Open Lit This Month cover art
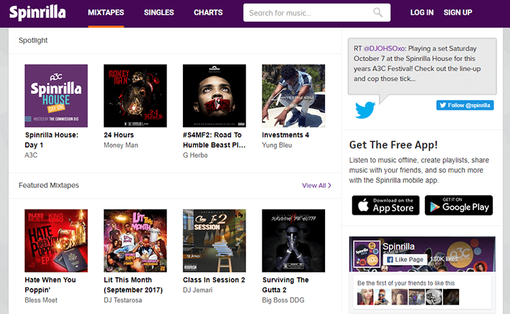 coord(135,241)
